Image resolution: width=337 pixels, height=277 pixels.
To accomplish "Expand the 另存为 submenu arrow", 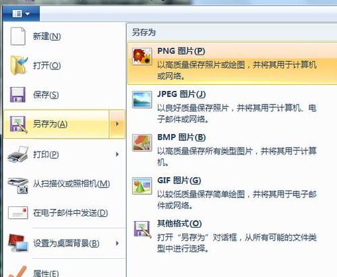I will point(117,124).
